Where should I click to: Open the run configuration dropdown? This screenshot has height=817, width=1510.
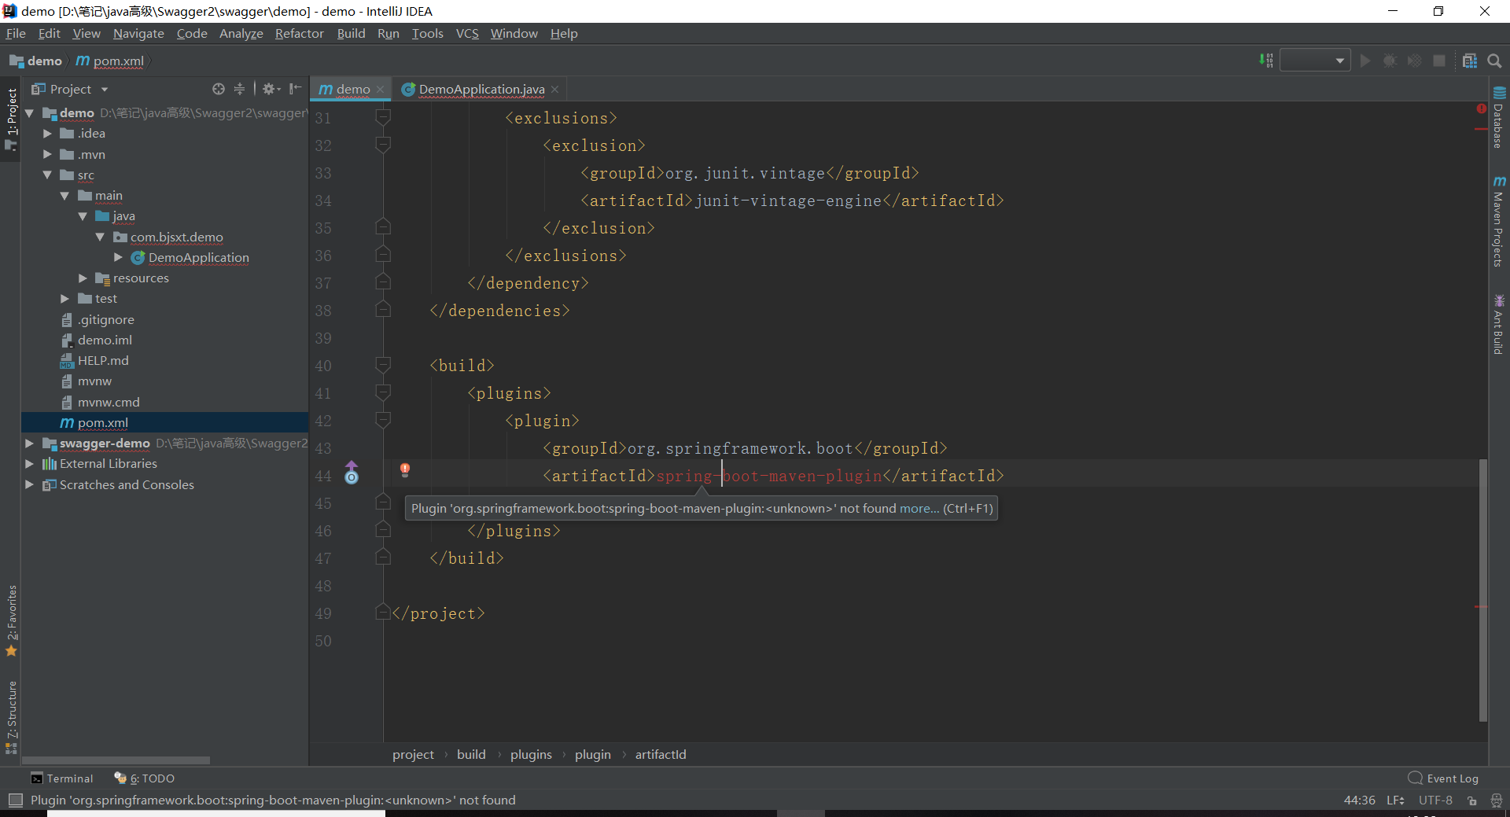[x=1315, y=61]
